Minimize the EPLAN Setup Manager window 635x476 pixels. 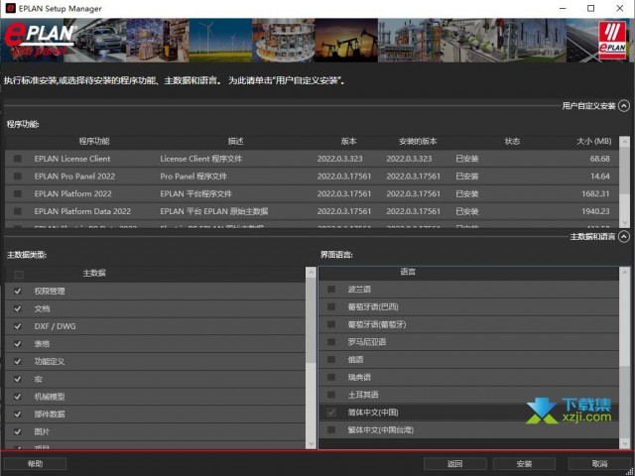coord(563,8)
